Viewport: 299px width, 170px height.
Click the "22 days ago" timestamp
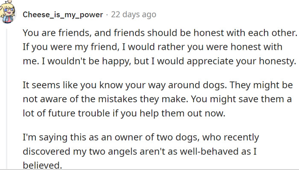click(133, 14)
